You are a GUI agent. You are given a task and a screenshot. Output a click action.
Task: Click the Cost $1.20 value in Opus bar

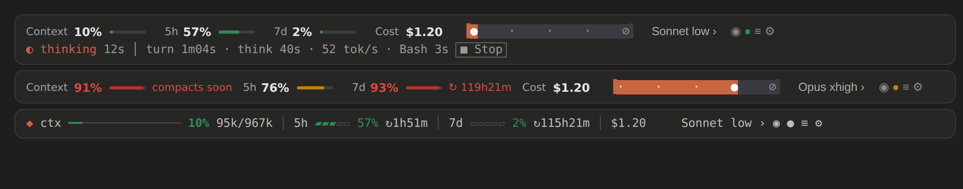point(571,88)
